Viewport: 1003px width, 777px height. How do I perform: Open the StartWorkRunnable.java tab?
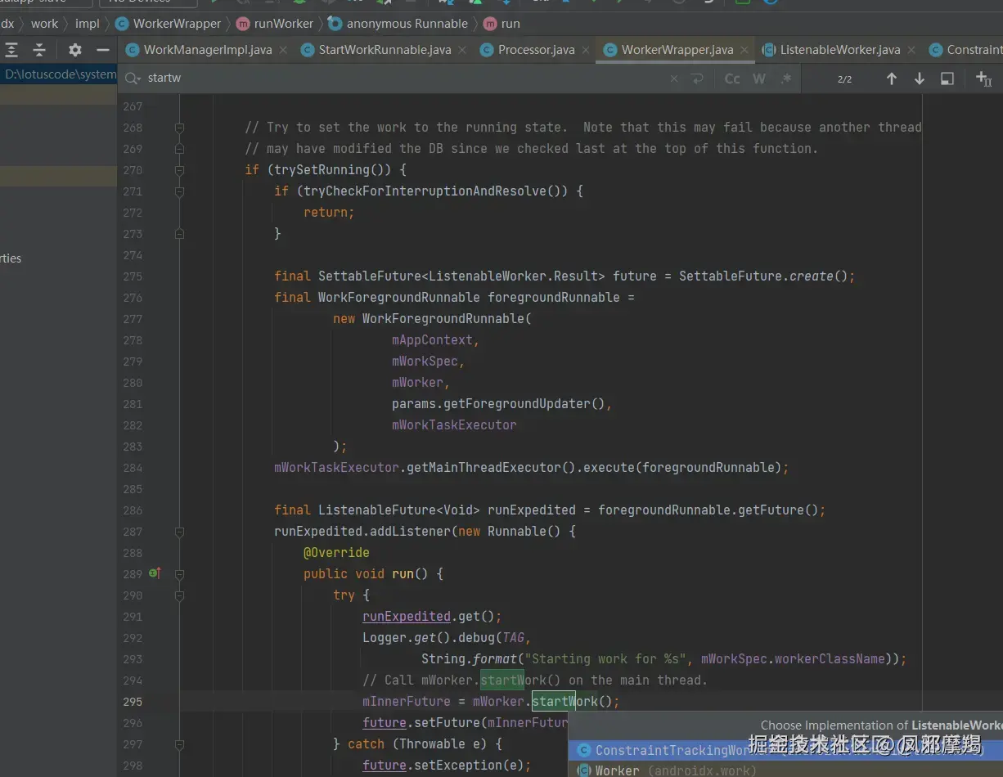[x=385, y=50]
